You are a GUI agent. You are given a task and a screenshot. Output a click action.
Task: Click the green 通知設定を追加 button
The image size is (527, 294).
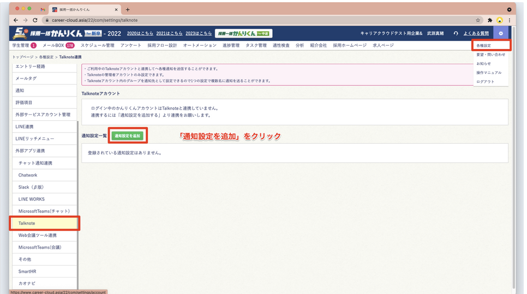[x=127, y=136]
